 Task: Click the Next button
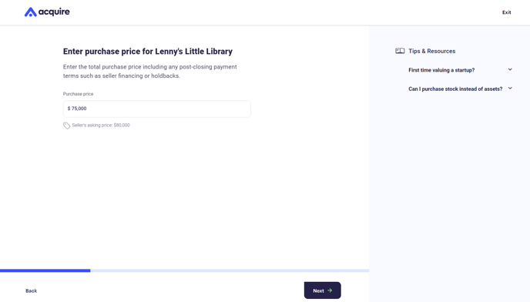click(x=323, y=290)
